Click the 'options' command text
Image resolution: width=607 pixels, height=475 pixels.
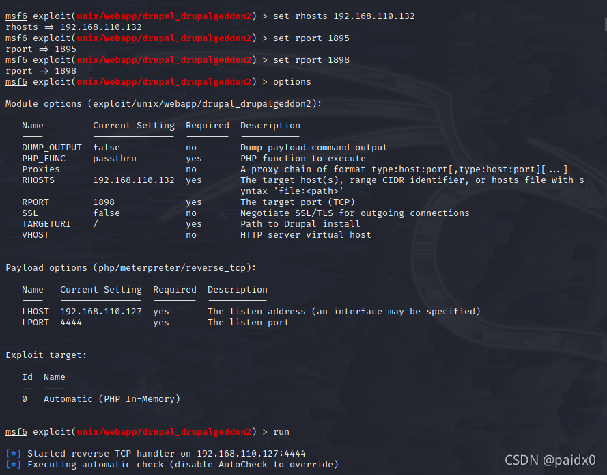pyautogui.click(x=292, y=82)
